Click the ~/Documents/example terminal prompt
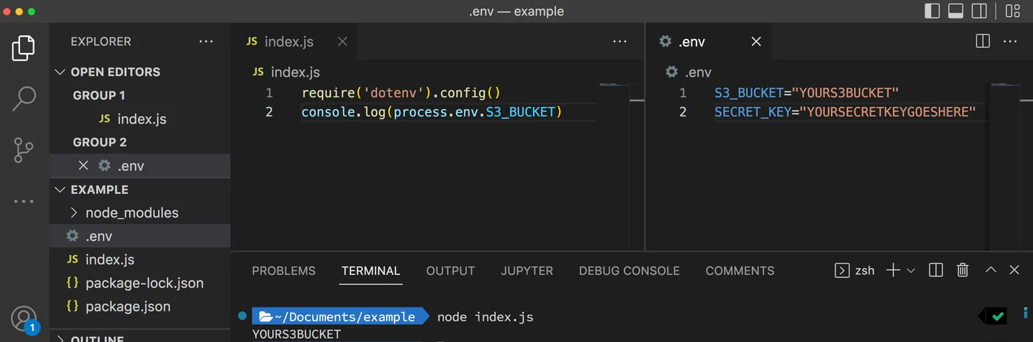This screenshot has height=342, width=1033. [x=340, y=317]
